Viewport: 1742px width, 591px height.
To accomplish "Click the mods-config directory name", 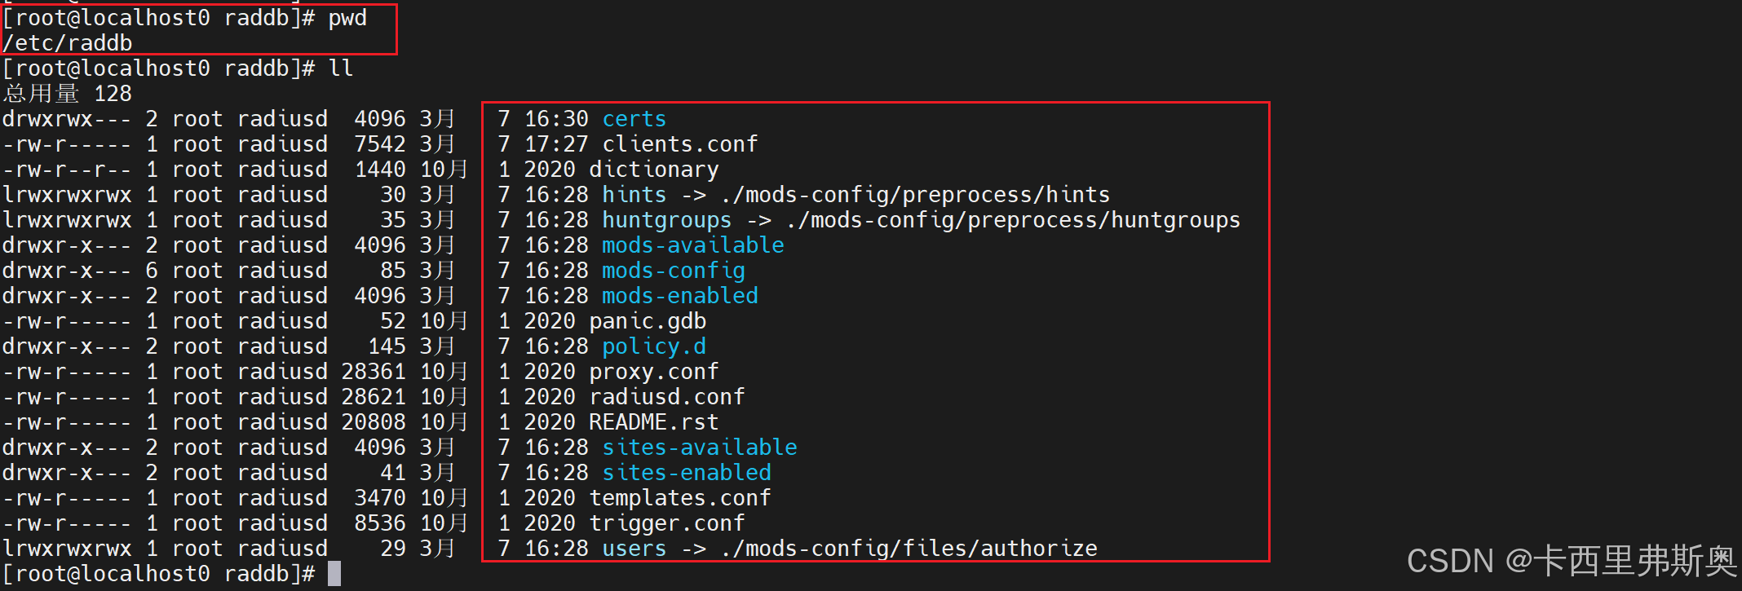I will point(673,271).
